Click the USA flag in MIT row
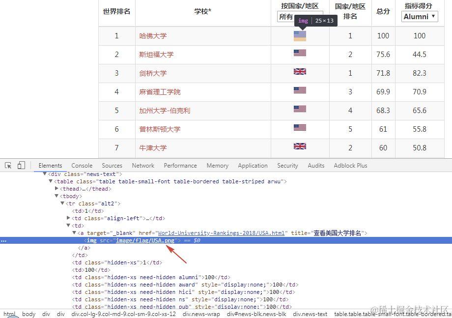 tap(300, 90)
